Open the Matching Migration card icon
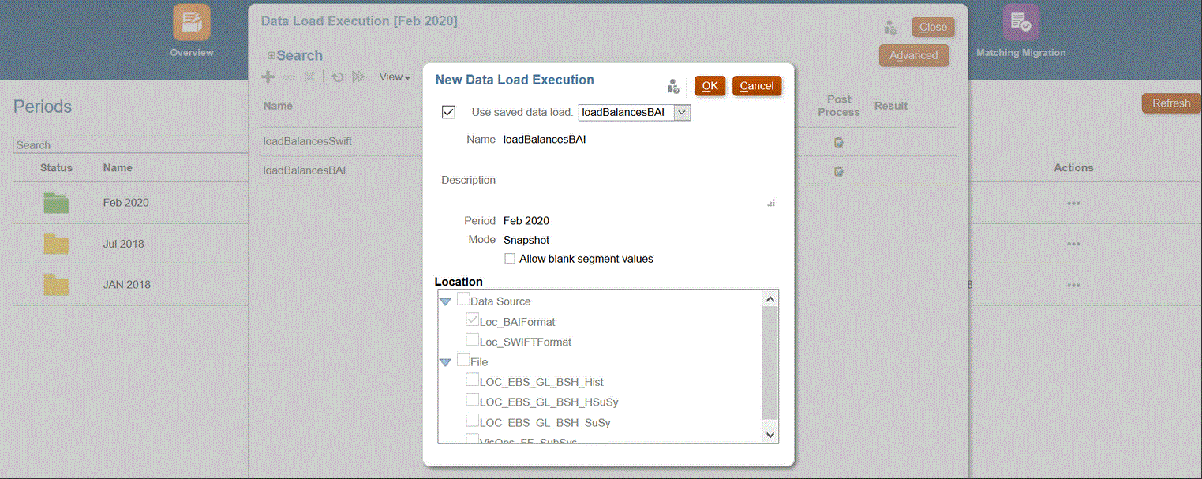Viewport: 1202px width, 479px height. coord(1020,23)
